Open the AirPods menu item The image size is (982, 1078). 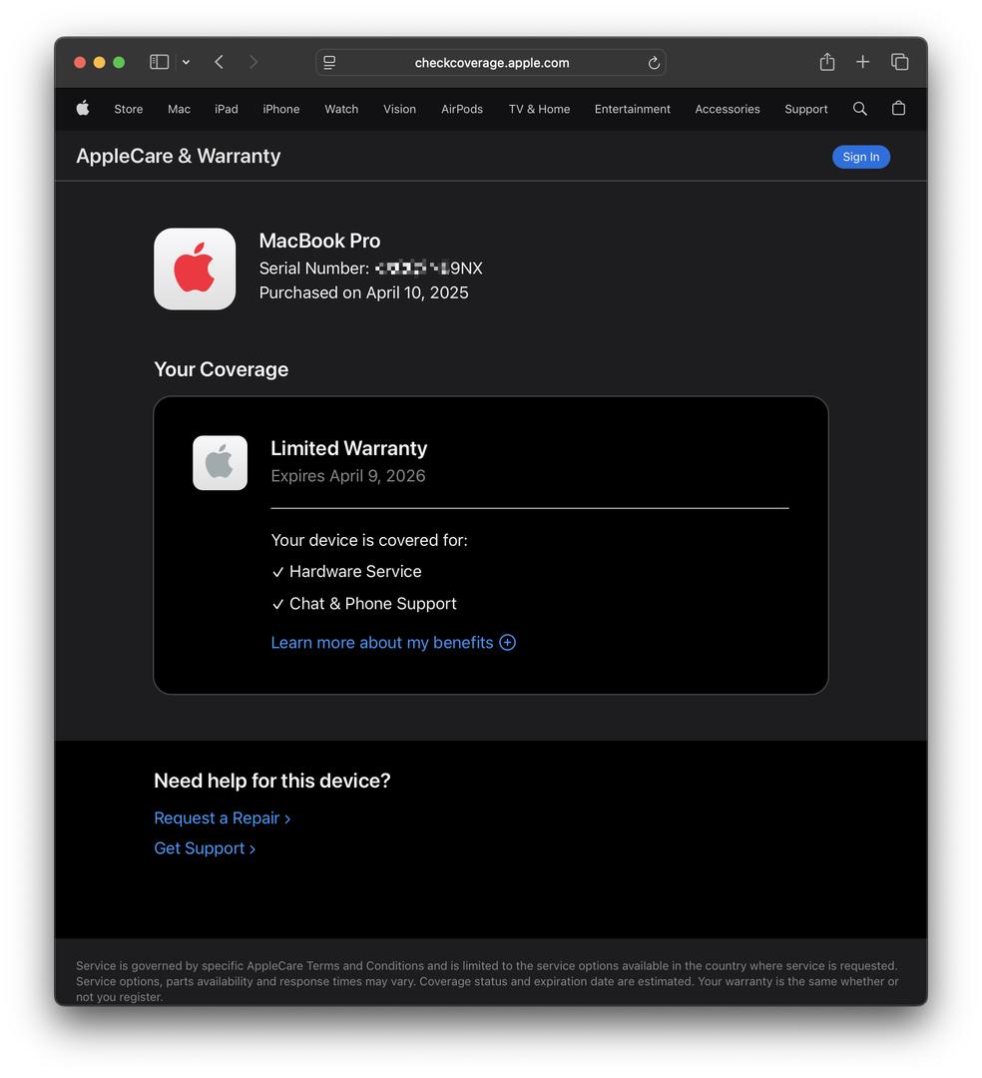coord(461,109)
